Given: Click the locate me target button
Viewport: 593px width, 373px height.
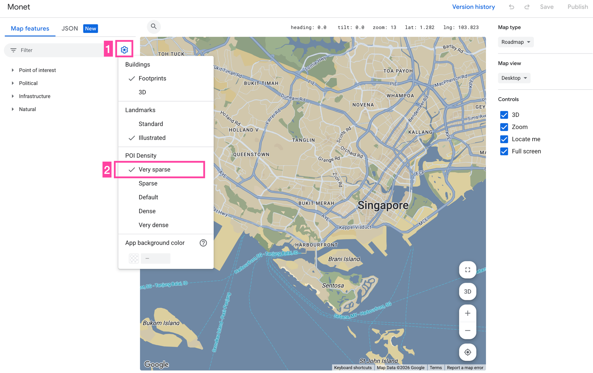Looking at the screenshot, I should [x=468, y=352].
